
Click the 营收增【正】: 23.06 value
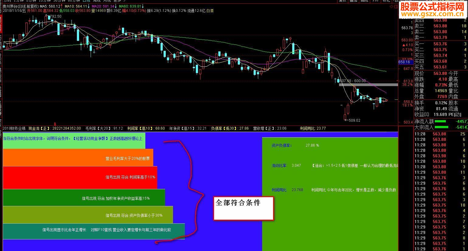270,128
